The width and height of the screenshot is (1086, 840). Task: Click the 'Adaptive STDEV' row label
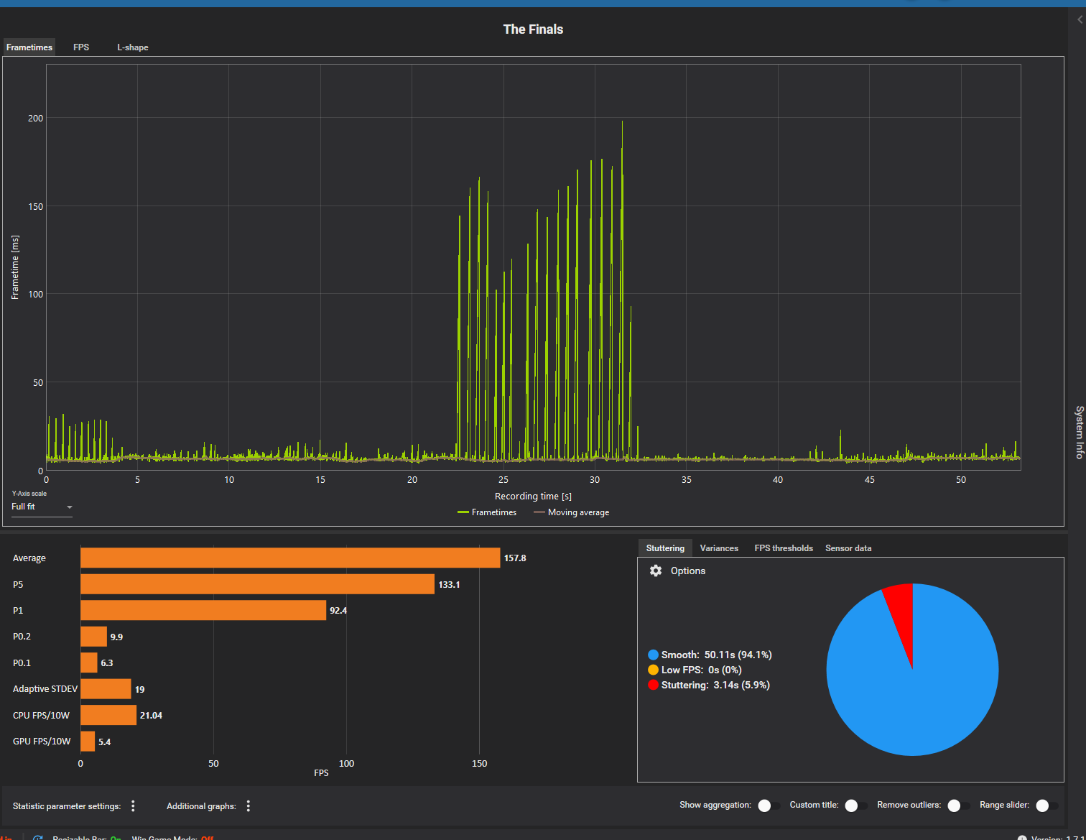45,689
